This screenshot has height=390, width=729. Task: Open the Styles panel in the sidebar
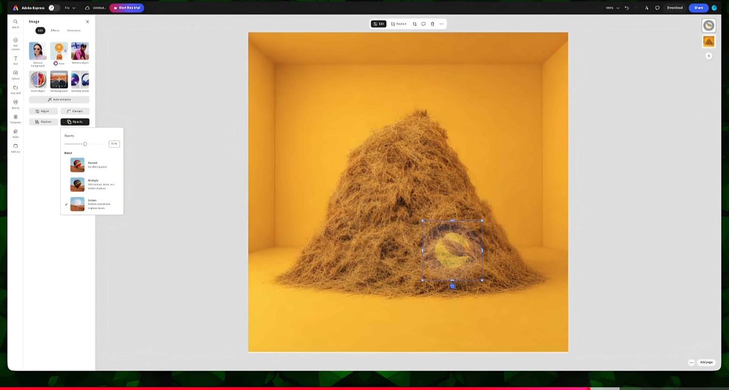click(x=15, y=133)
